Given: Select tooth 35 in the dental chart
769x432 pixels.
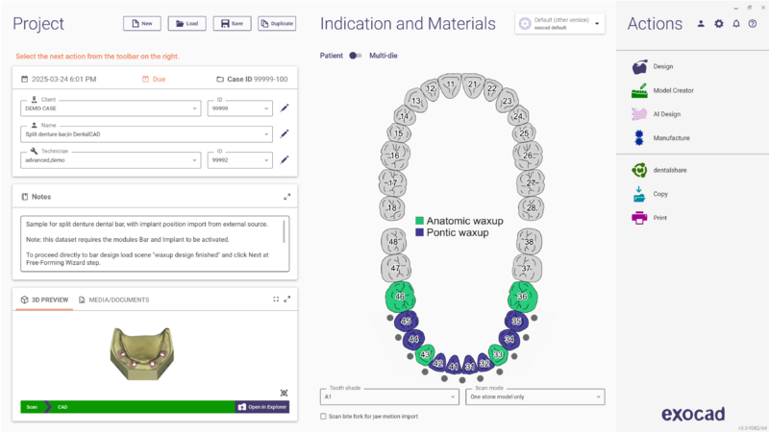Looking at the screenshot, I should pyautogui.click(x=516, y=322).
